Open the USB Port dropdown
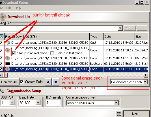 (x=12, y=103)
